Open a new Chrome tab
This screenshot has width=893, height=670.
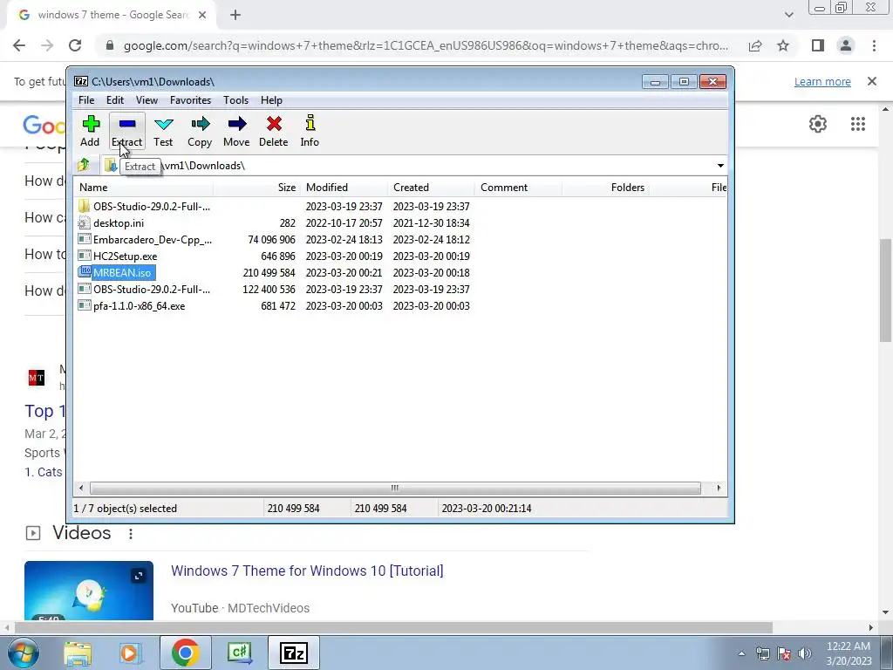235,16
